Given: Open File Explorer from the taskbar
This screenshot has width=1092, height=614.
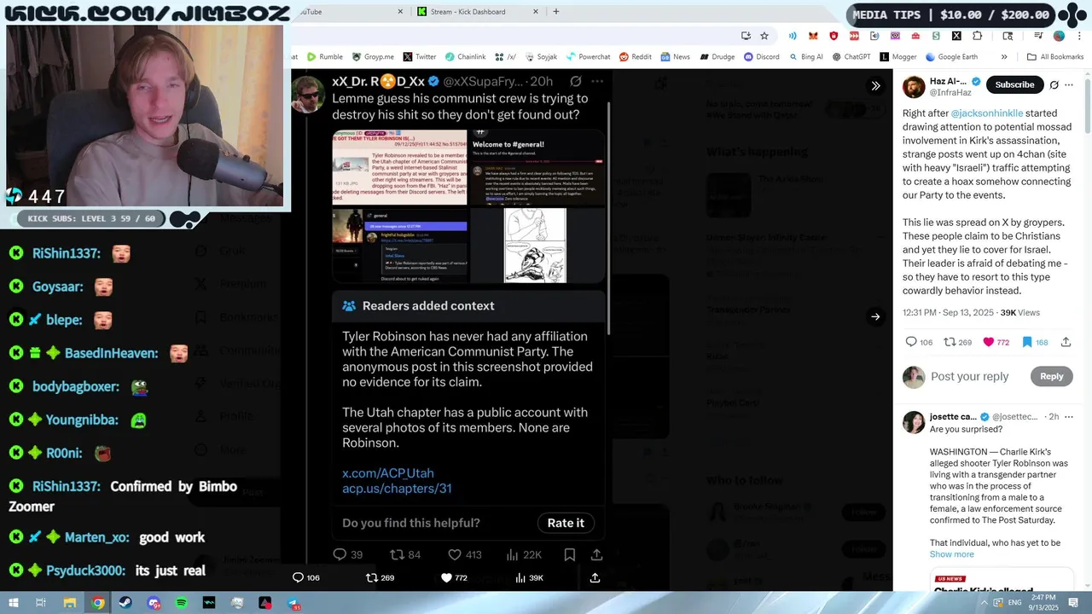Looking at the screenshot, I should 70,603.
